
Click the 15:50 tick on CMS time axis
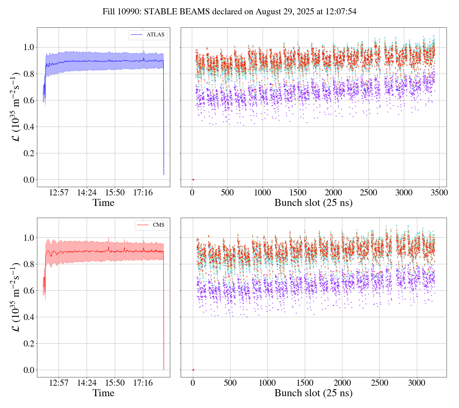(x=115, y=383)
